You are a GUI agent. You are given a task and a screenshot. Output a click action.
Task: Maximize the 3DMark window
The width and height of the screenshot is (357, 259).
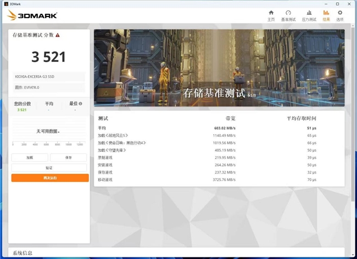tap(337, 4)
